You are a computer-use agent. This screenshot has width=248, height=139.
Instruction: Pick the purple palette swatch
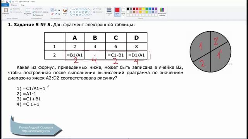coord(156,9)
